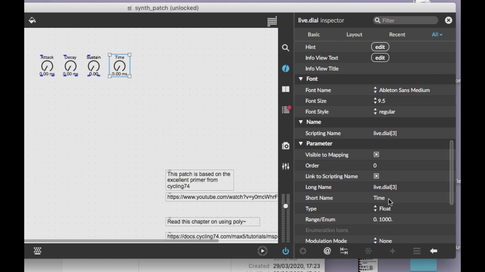The image size is (485, 272).
Task: Open the All tab menu
Action: tap(437, 34)
